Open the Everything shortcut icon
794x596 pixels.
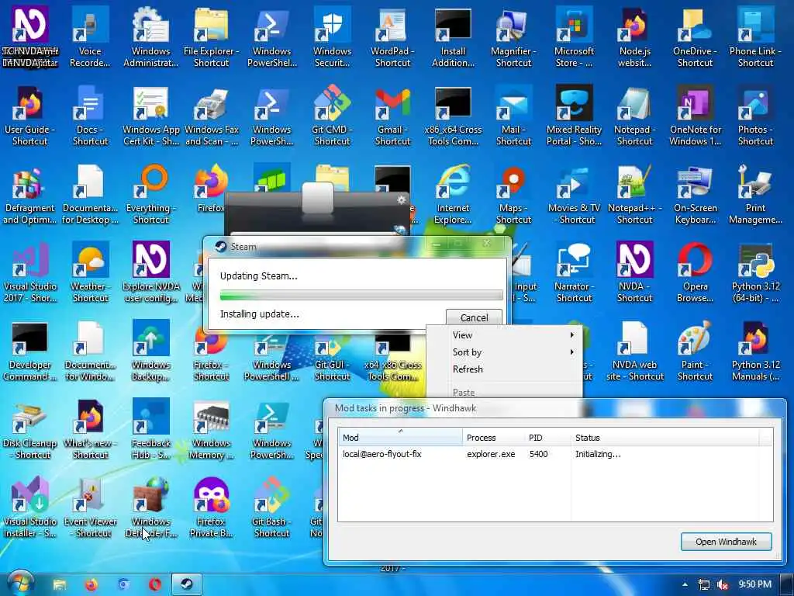point(150,193)
